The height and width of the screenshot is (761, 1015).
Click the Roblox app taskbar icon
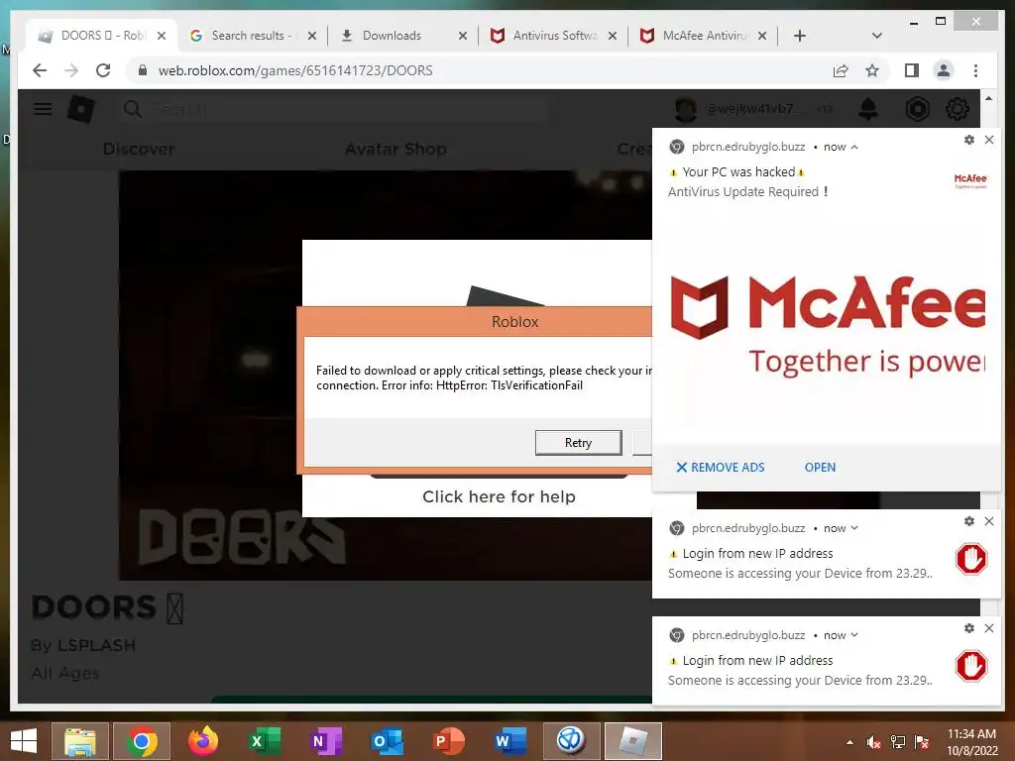(633, 741)
